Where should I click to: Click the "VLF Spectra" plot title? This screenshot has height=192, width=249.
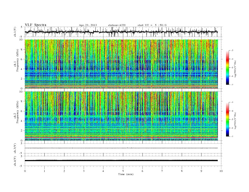click(x=36, y=25)
